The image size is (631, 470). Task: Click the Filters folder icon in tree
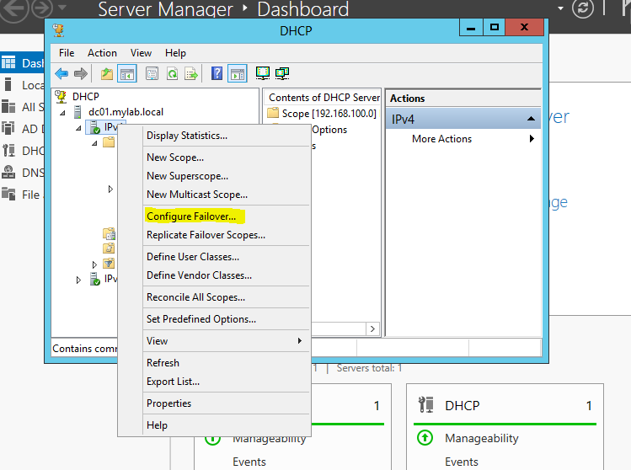(x=109, y=264)
